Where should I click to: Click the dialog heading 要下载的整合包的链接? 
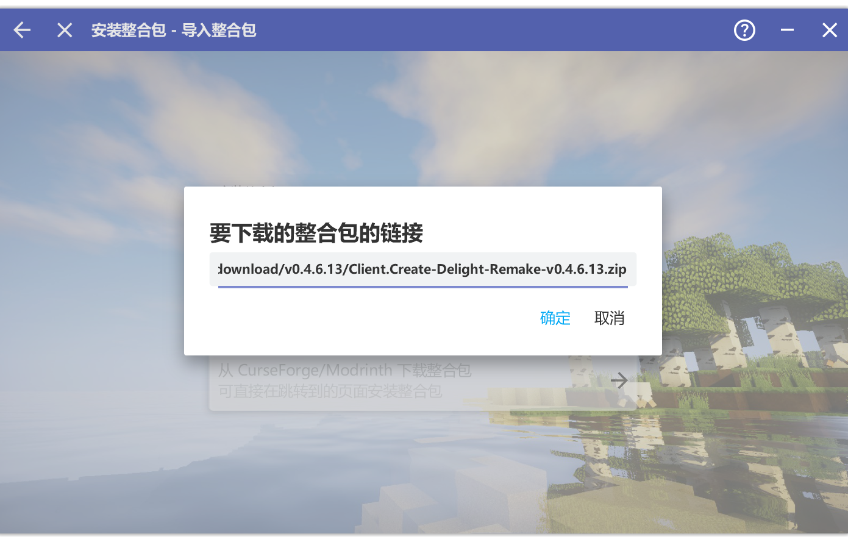point(316,233)
